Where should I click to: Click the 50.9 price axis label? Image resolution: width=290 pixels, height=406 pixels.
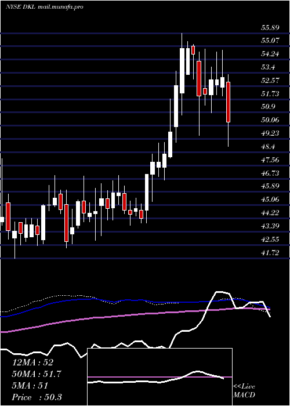tap(268, 107)
